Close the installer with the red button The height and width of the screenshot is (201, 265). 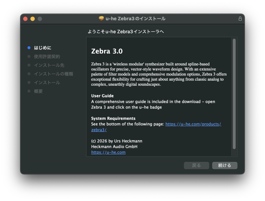25,19
